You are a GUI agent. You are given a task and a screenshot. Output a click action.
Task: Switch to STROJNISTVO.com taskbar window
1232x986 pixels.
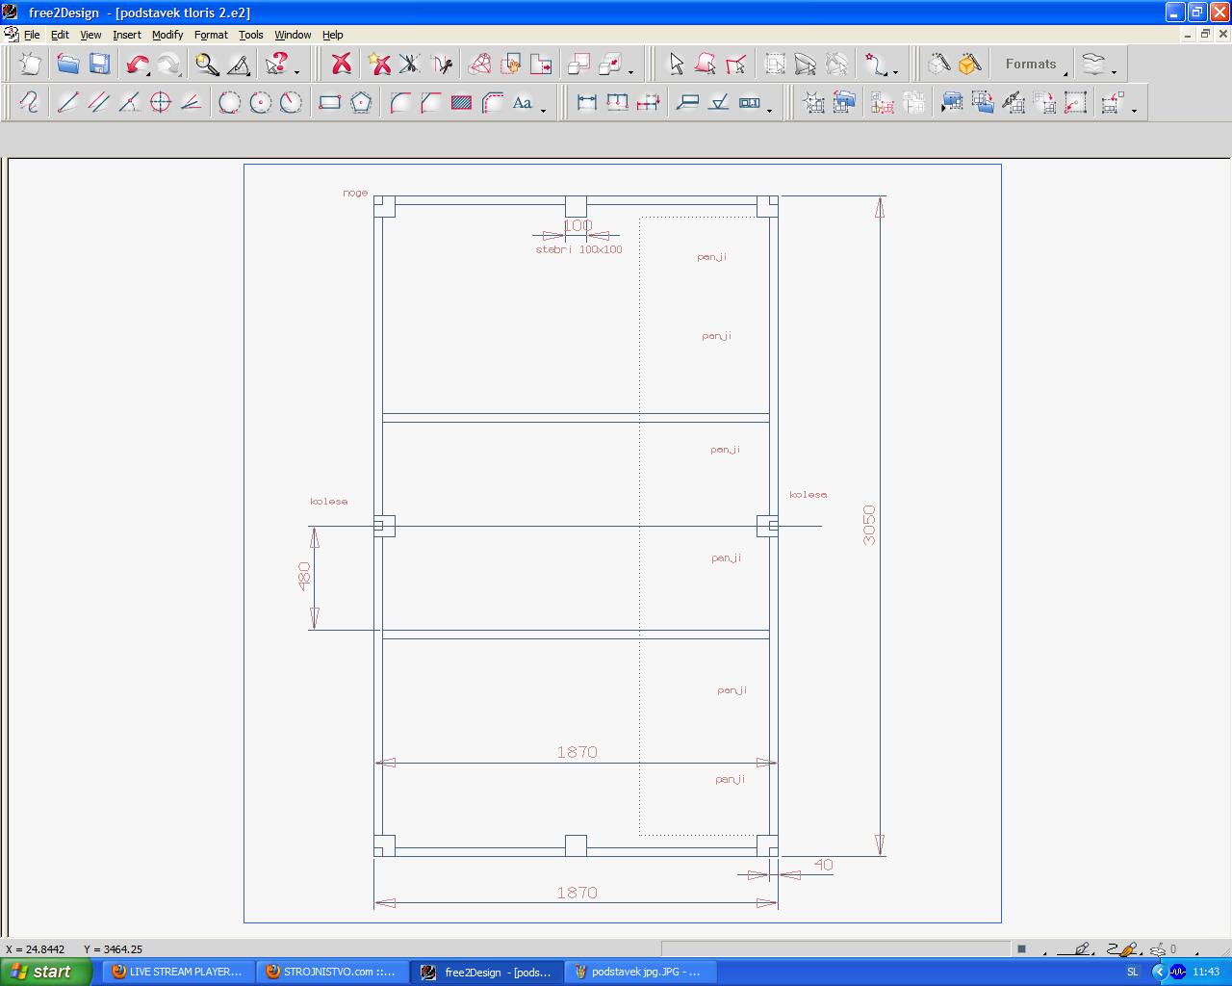(x=333, y=972)
